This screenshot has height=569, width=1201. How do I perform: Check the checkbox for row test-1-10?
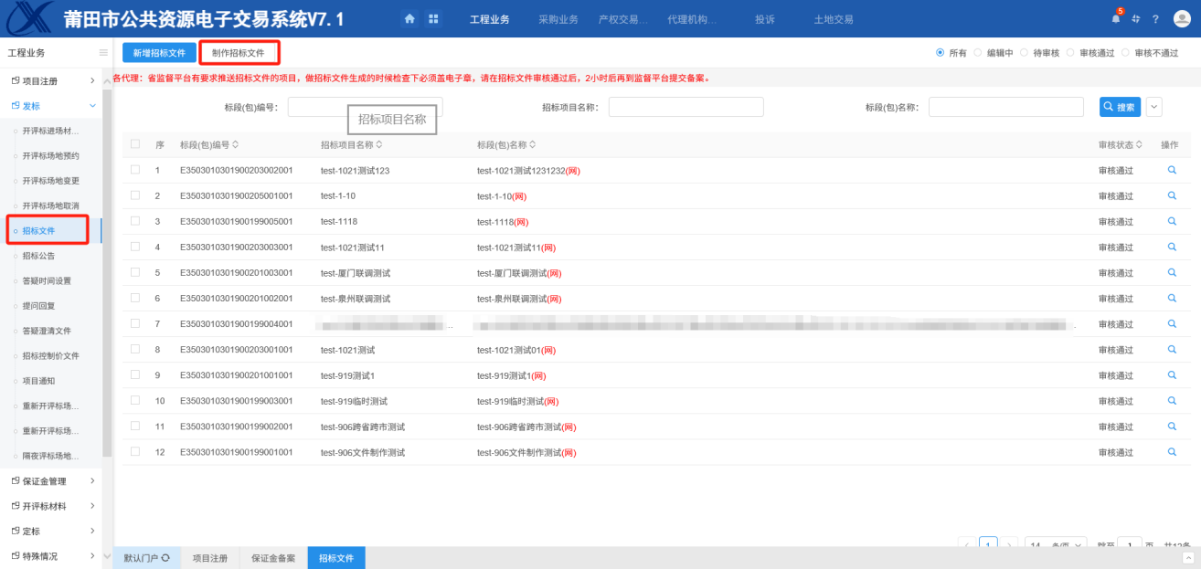135,195
